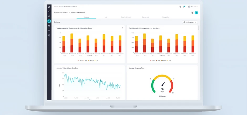This screenshot has width=247, height=115.
Task: Click the yellow segment of the gauge
Action: point(162,76)
